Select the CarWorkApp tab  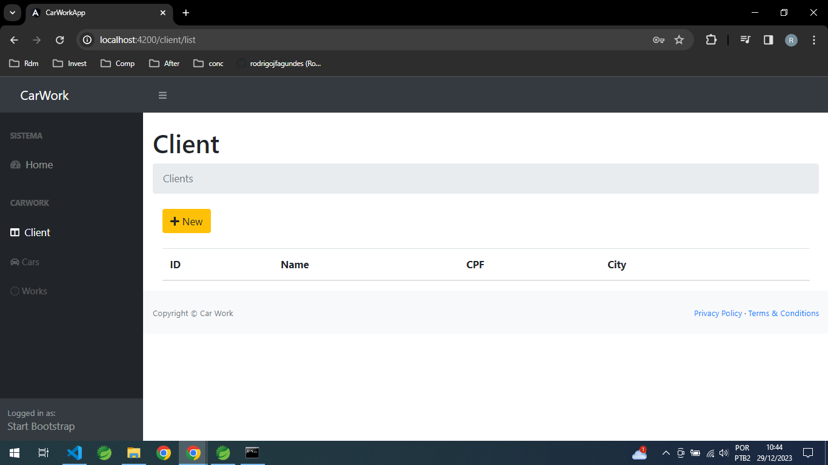[99, 13]
